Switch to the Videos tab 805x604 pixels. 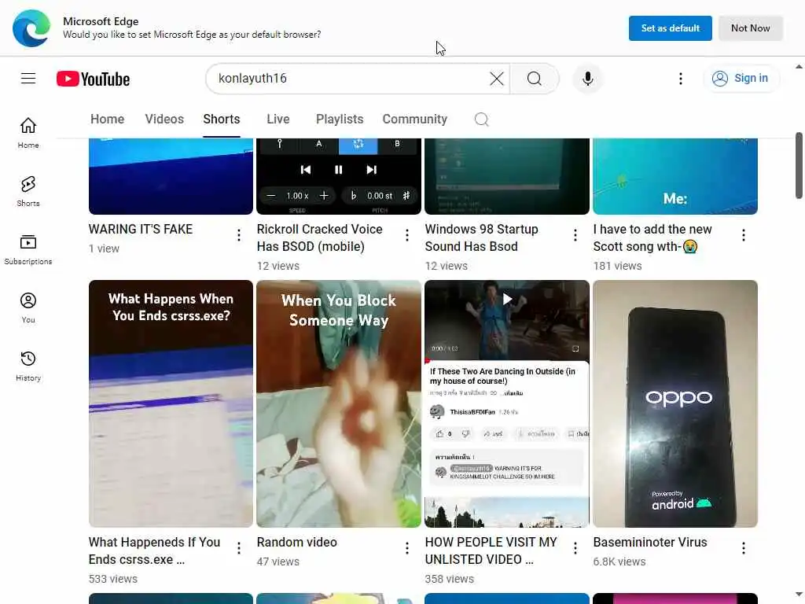coord(164,120)
